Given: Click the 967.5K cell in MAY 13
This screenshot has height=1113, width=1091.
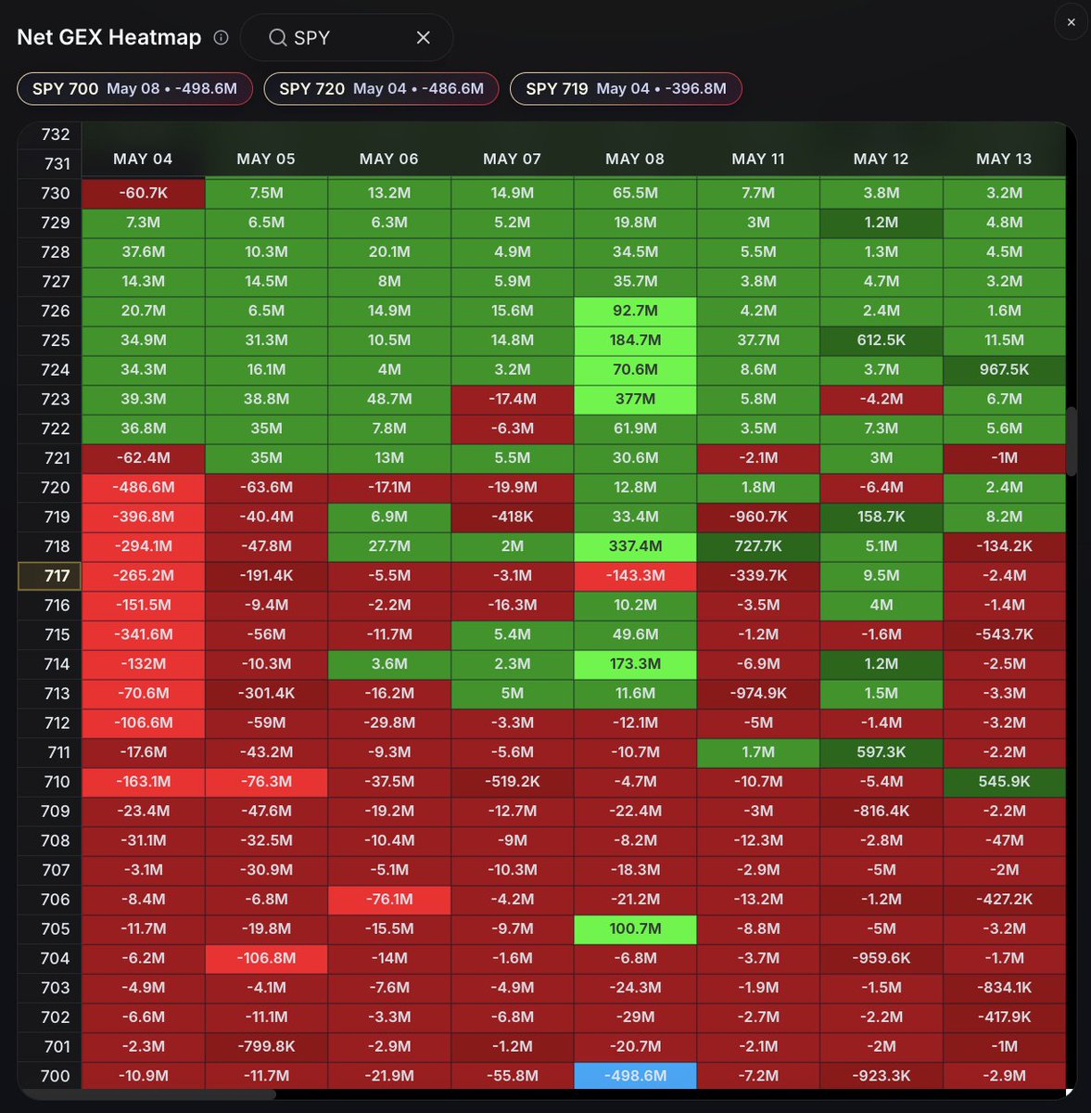Looking at the screenshot, I should point(1004,369).
